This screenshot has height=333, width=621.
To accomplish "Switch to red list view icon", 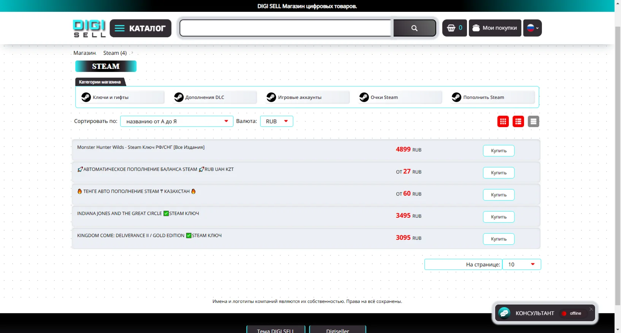I will coord(518,121).
